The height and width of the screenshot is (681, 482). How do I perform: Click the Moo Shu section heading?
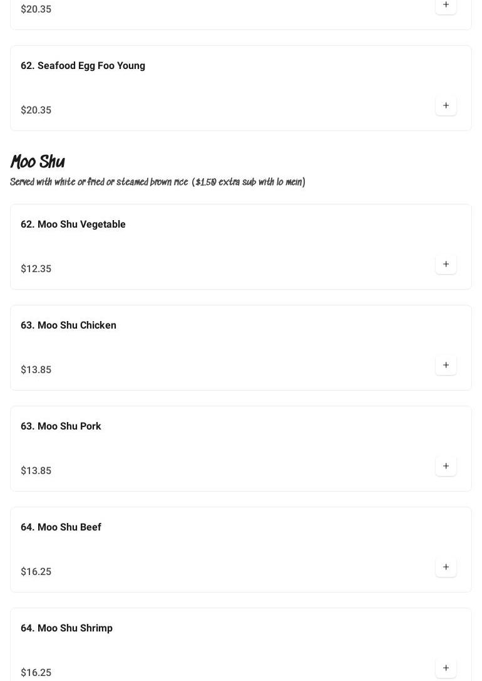38,162
